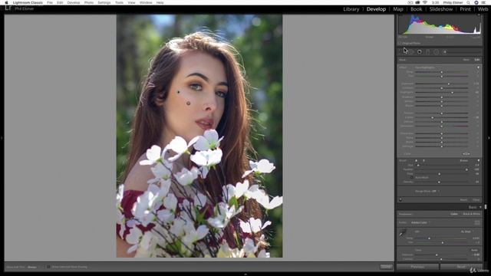The image size is (491, 276).
Task: Click the histogram display
Action: tap(440, 25)
